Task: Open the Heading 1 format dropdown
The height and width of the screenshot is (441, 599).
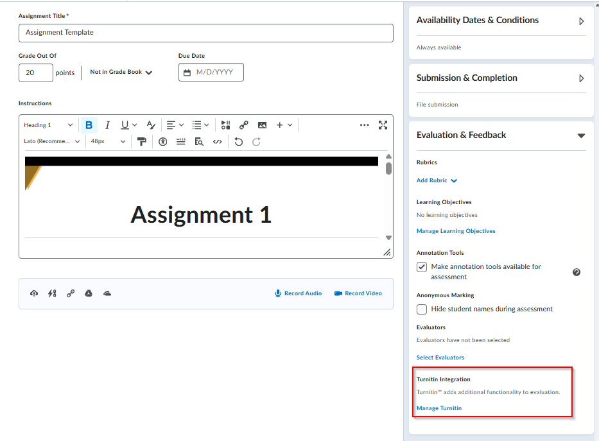Action: tap(48, 125)
